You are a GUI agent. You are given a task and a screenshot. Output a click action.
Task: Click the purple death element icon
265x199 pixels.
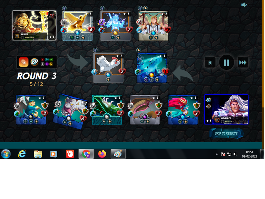coord(47,64)
